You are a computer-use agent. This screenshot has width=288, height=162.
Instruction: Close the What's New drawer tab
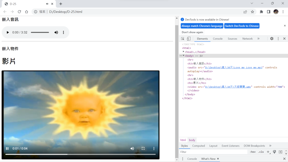(218, 159)
